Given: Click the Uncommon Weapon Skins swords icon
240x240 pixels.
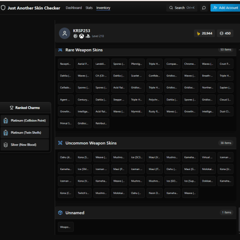Looking at the screenshot, I should point(60,143).
